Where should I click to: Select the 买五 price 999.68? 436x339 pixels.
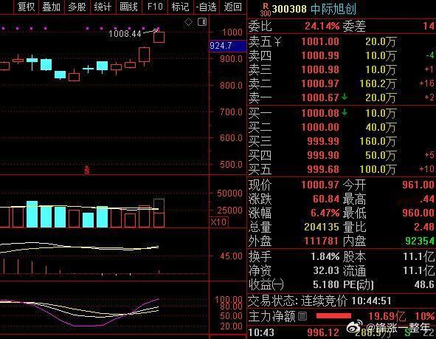pyautogui.click(x=323, y=169)
